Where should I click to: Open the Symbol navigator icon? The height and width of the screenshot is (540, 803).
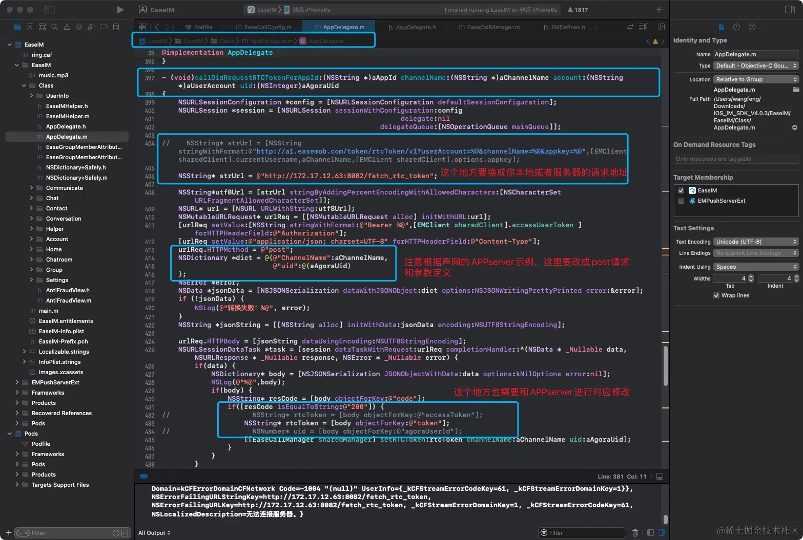pyautogui.click(x=42, y=27)
